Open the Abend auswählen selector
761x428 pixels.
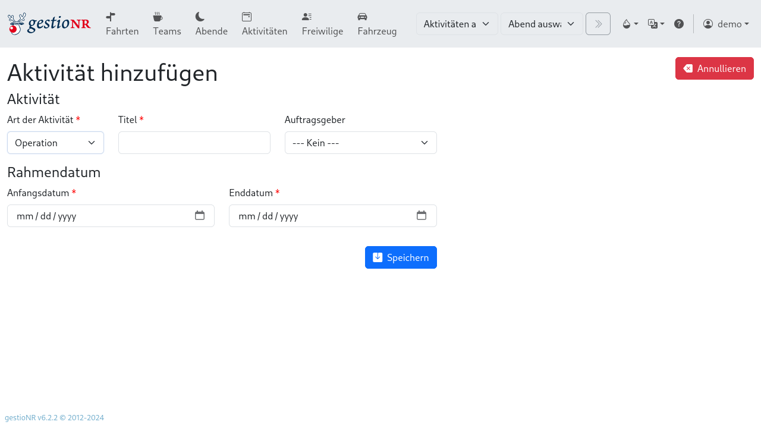point(541,24)
